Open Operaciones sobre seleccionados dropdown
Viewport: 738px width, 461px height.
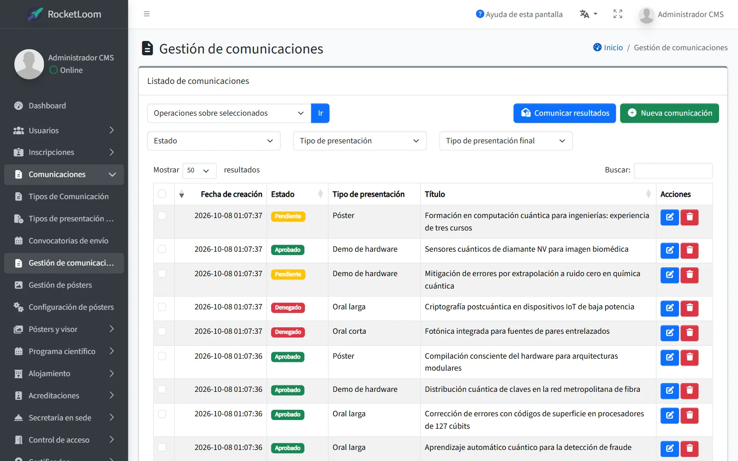click(x=229, y=113)
